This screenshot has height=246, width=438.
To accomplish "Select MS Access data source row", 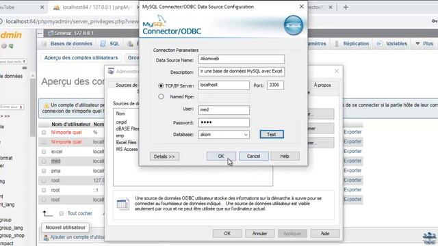I will pyautogui.click(x=127, y=149).
